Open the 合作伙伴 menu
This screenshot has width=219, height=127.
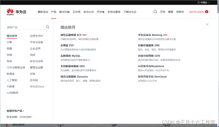point(89,12)
